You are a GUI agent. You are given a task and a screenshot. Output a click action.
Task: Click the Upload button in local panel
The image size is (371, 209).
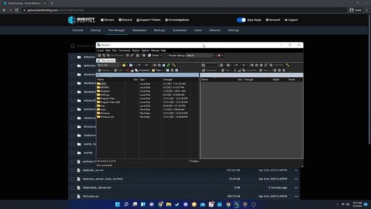tap(104, 70)
